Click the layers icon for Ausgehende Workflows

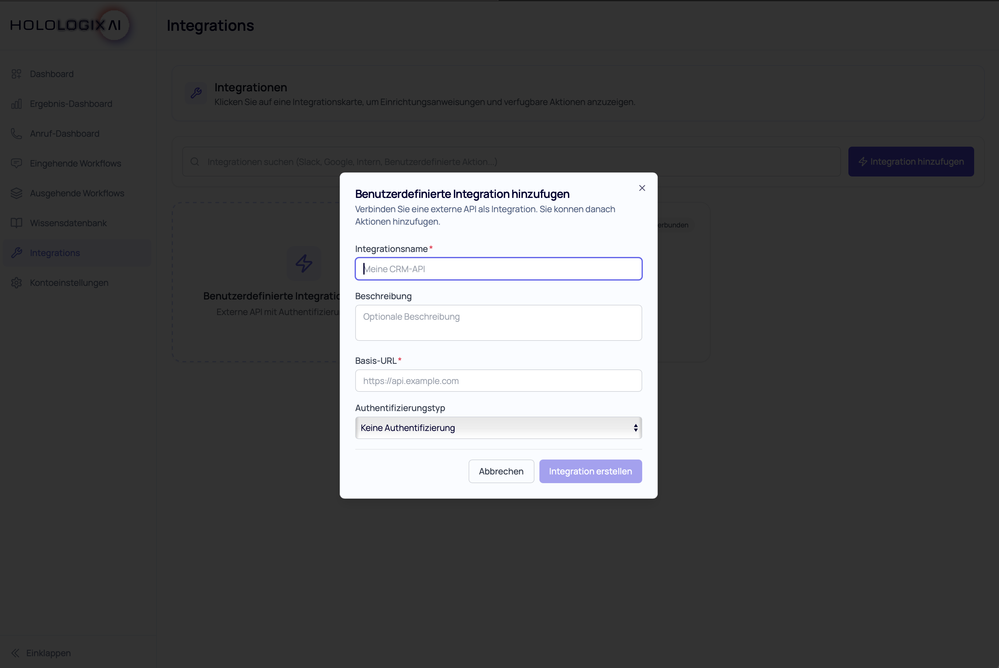coord(16,193)
